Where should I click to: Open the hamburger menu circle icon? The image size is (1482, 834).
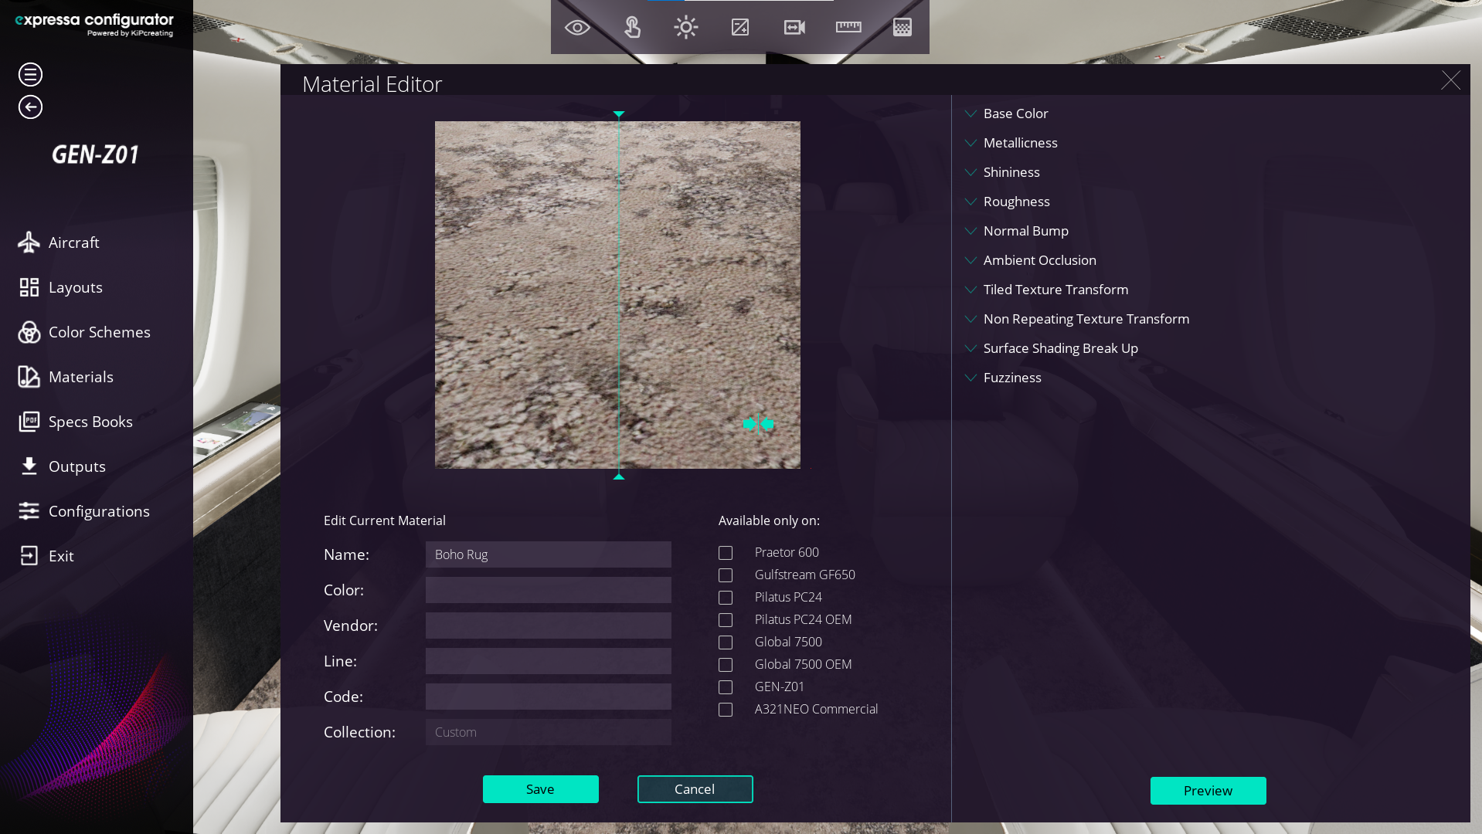tap(30, 75)
